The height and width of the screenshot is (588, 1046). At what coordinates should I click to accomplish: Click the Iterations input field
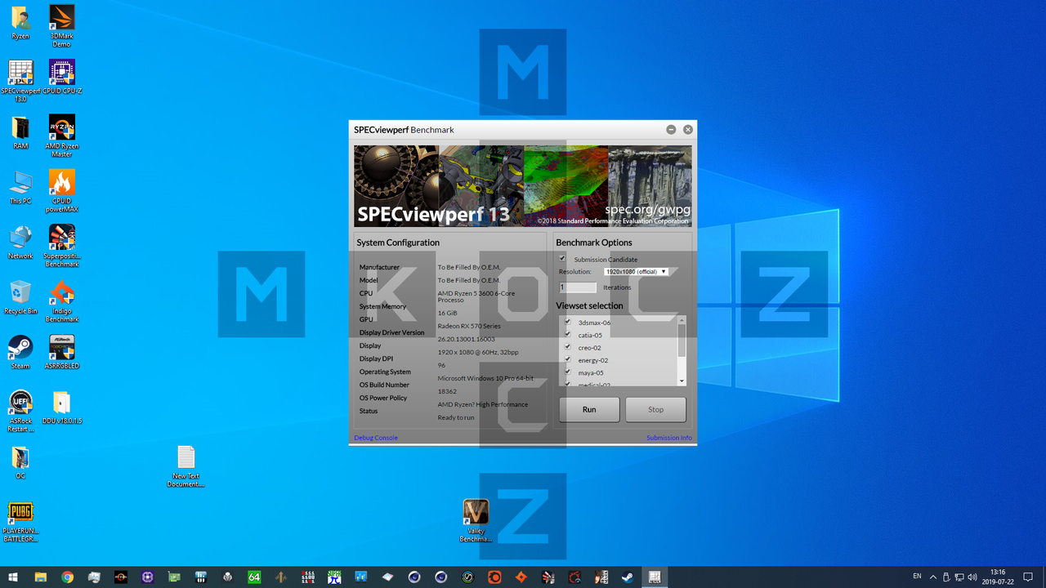(x=578, y=287)
